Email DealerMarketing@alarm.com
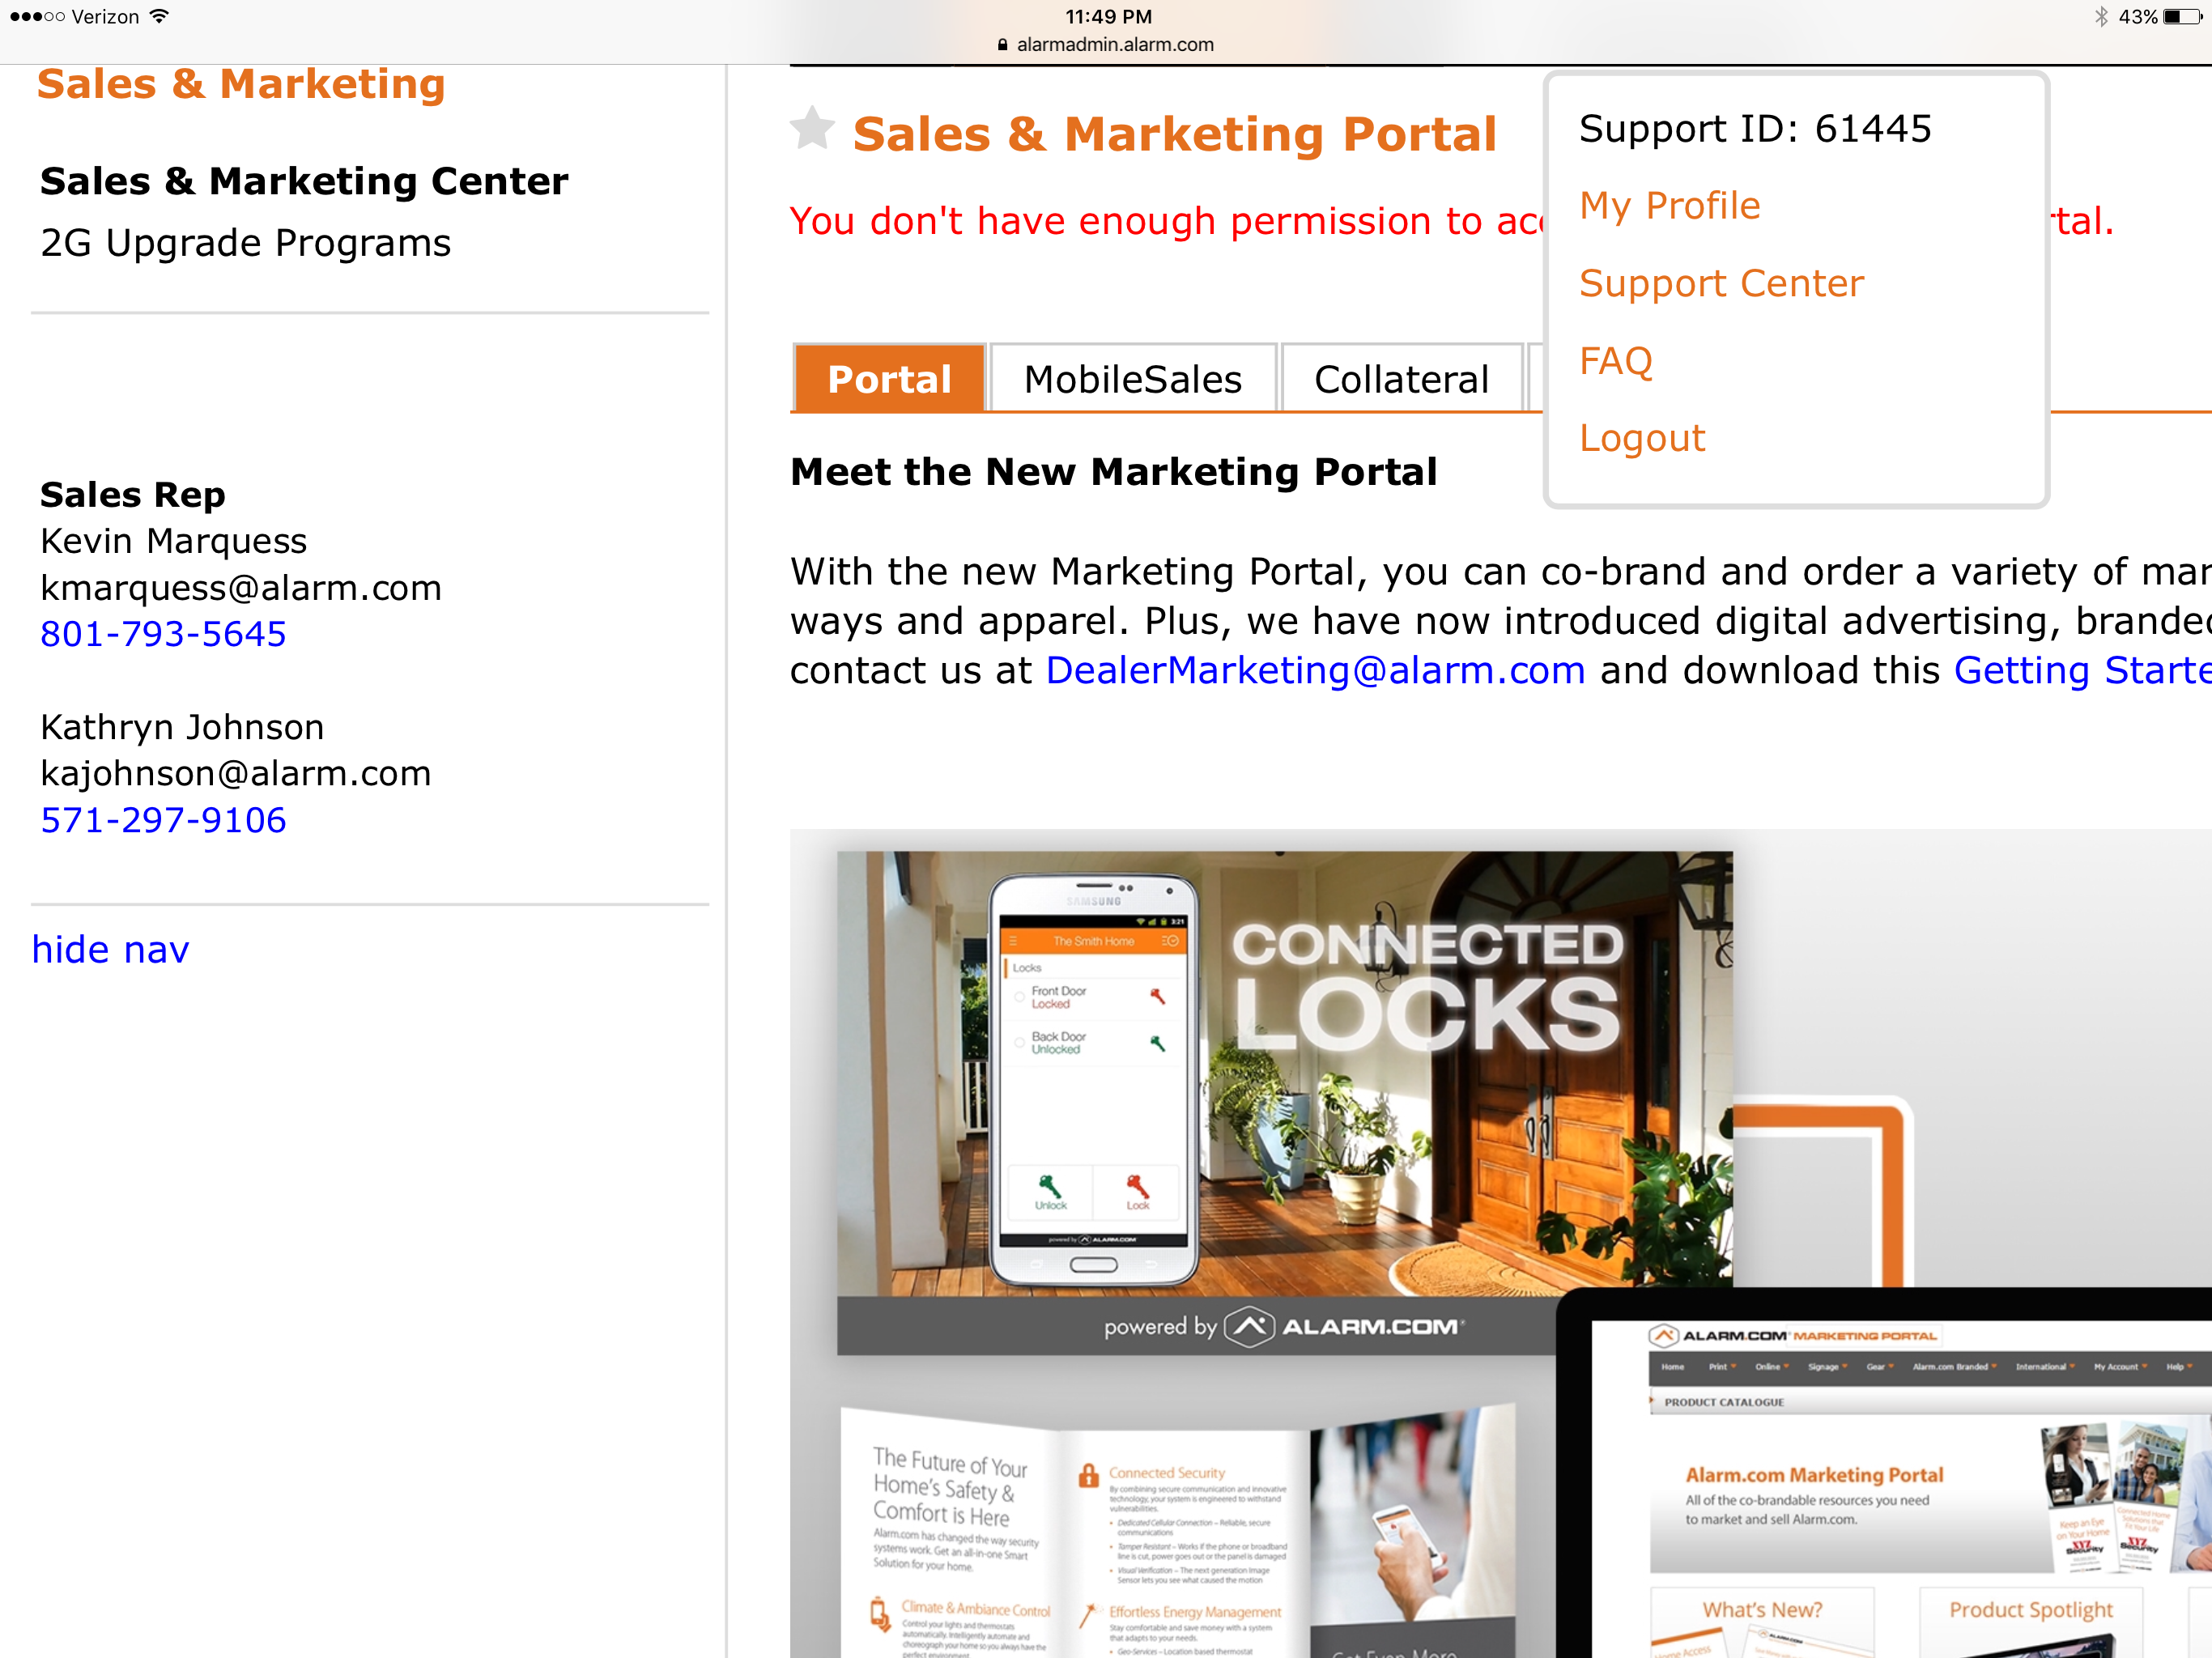2212x1658 pixels. [x=1315, y=671]
